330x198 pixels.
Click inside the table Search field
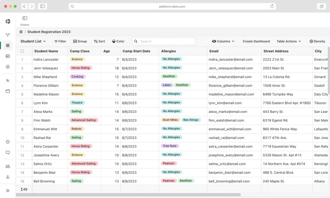coord(163,41)
